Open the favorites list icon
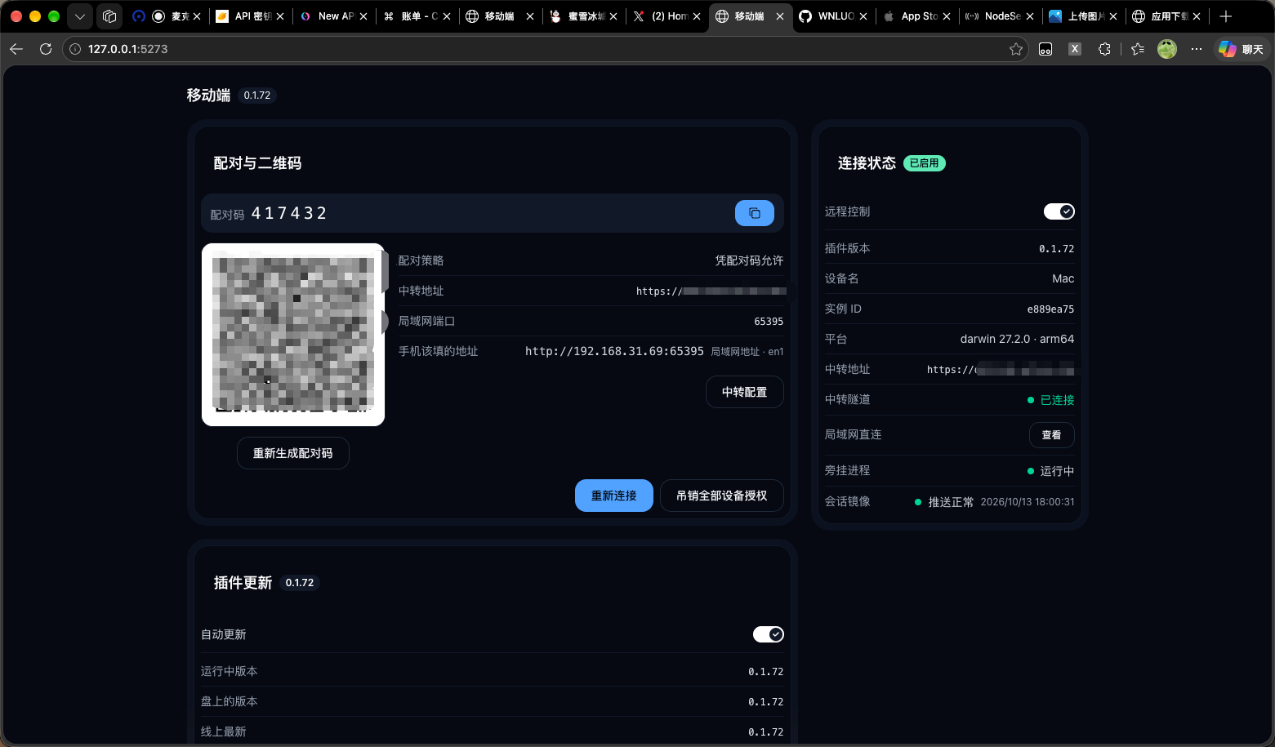The width and height of the screenshot is (1275, 747). [x=1138, y=49]
